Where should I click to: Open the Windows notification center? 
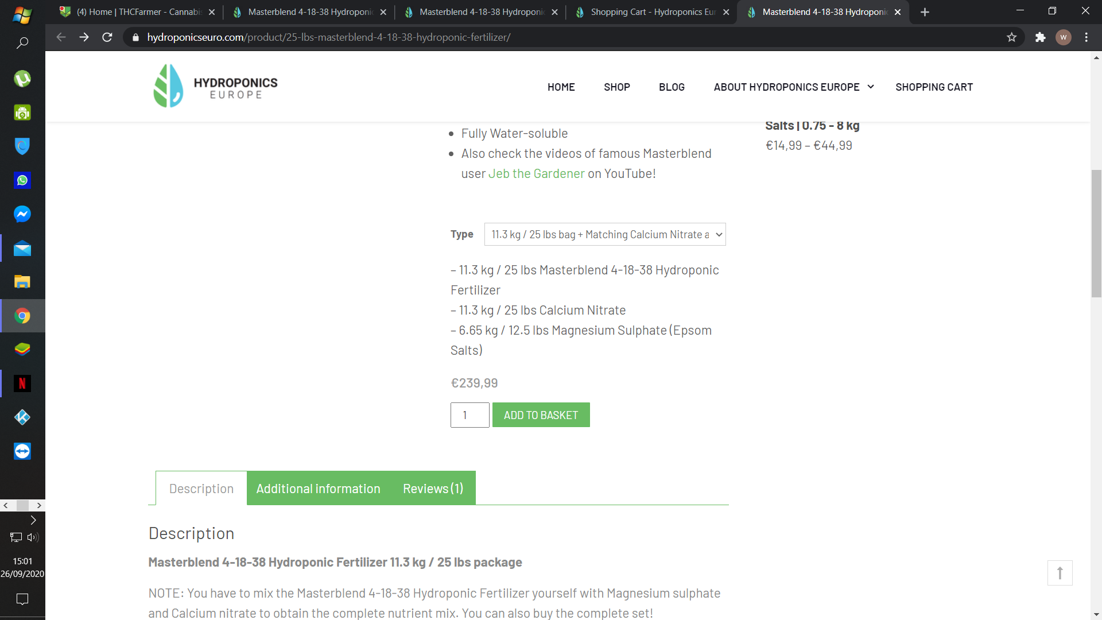22,599
